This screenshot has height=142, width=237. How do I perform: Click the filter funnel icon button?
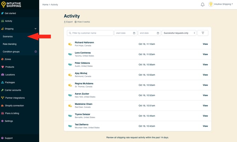[203, 33]
